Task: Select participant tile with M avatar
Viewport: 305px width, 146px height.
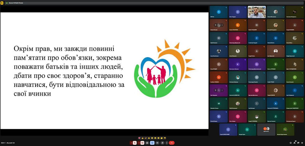Action: [x=218, y=103]
